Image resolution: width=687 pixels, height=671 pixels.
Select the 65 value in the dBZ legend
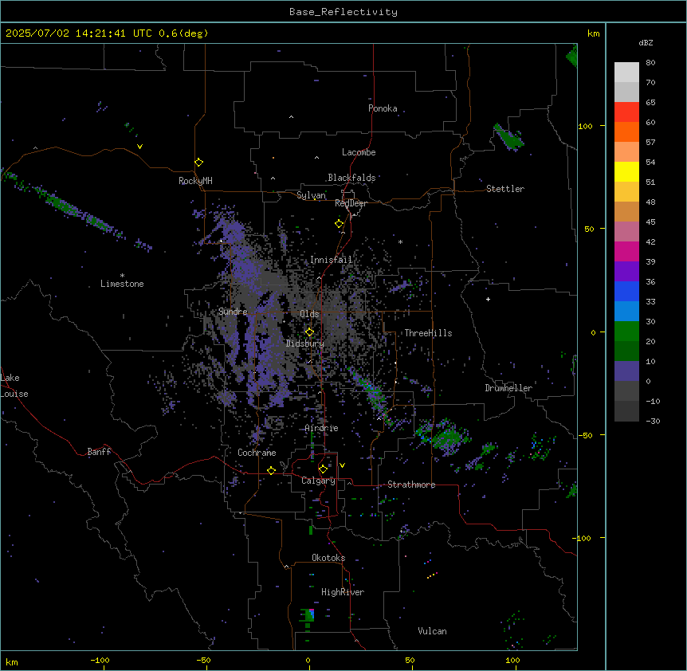tap(650, 103)
